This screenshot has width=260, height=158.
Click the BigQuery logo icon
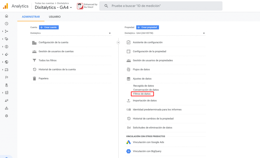pos(128,151)
